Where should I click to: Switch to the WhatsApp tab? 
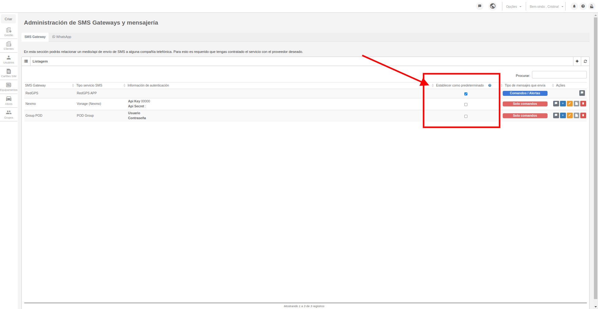click(62, 37)
